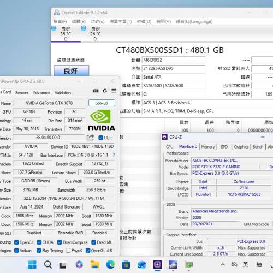This screenshot has width=273, height=273.
Task: Open 功能(u) menu in CrystalDiskInfo
Action: (x=98, y=22)
